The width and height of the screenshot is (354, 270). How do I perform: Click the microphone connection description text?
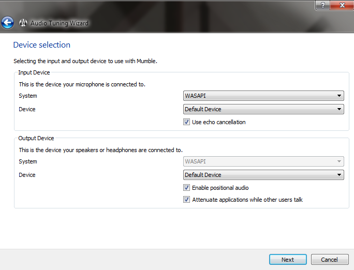82,84
